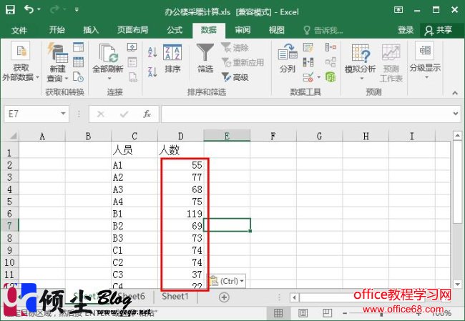The height and width of the screenshot is (321, 465).
Task: Click Clear filter (清除)
Action: 235,47
